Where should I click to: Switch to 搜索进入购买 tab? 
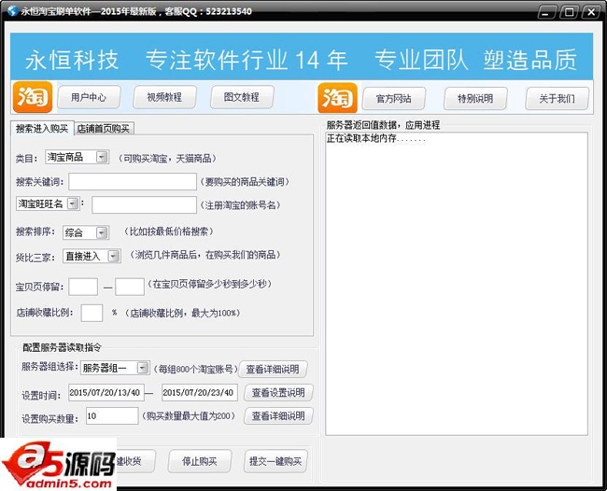tap(42, 129)
